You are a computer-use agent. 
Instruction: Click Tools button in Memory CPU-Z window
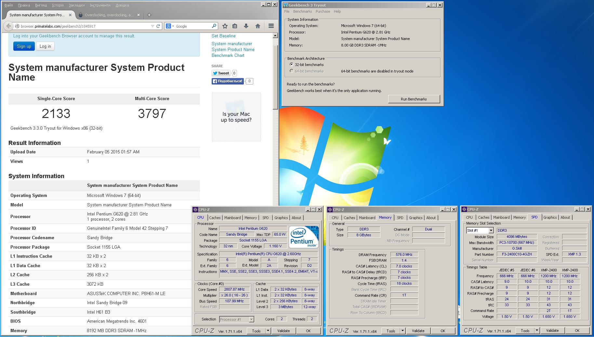pyautogui.click(x=391, y=331)
